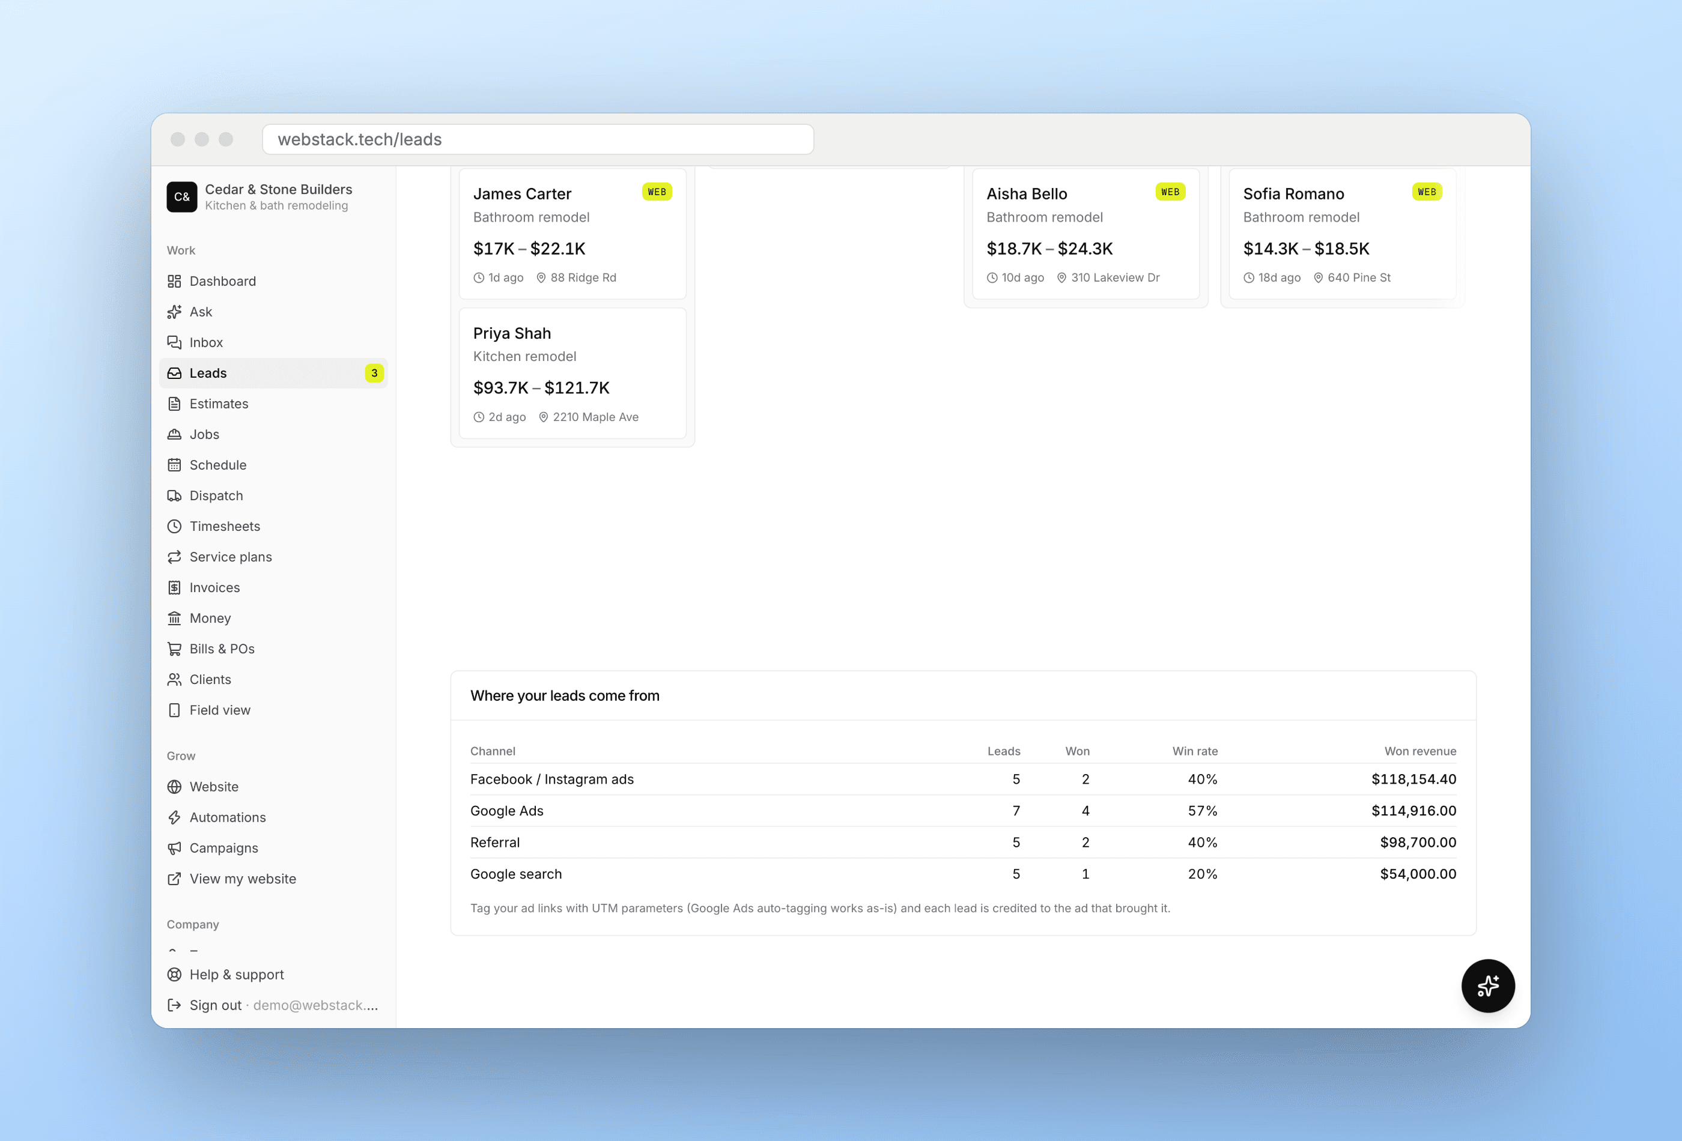Select the Campaigns megaphone icon
Screen dimensions: 1682x1141
(174, 848)
